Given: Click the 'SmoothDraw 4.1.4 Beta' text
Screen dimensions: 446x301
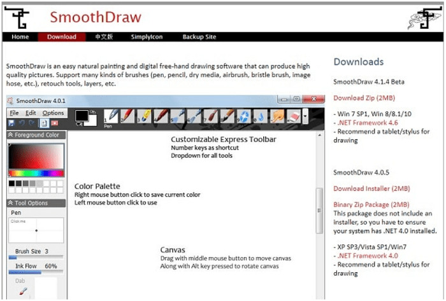Looking at the screenshot, I should 369,82.
